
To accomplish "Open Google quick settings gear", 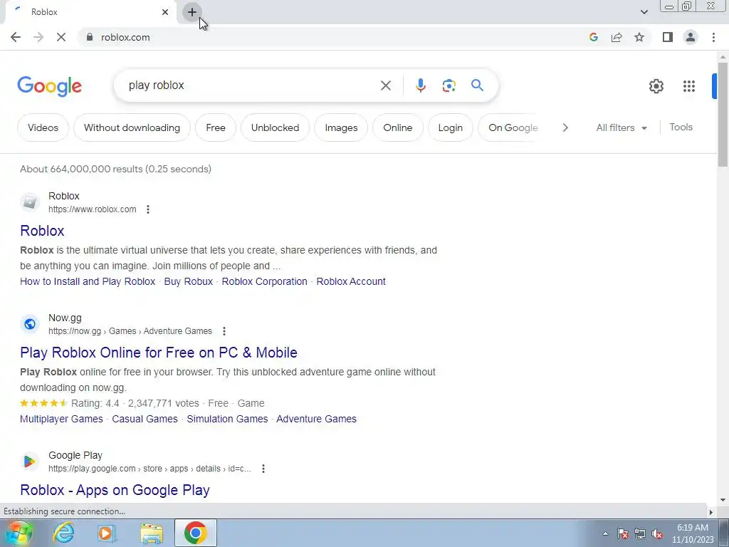I will 656,86.
